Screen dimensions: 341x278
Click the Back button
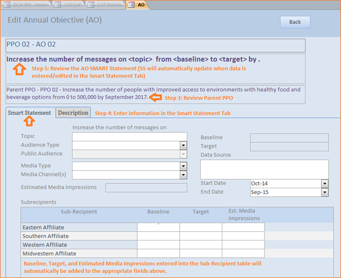tap(295, 22)
